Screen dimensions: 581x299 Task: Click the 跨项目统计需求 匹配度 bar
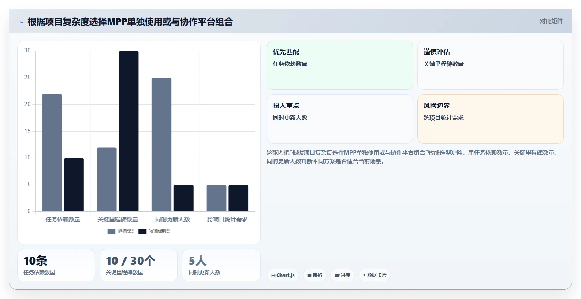pyautogui.click(x=216, y=198)
